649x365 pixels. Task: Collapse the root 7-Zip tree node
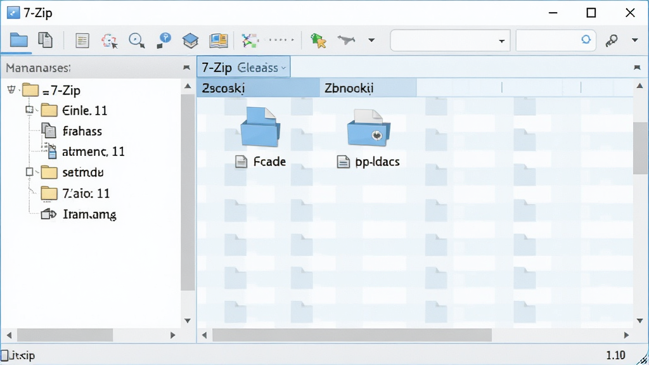[11, 89]
